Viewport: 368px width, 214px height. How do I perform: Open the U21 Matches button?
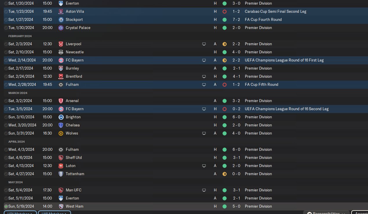tap(20, 213)
